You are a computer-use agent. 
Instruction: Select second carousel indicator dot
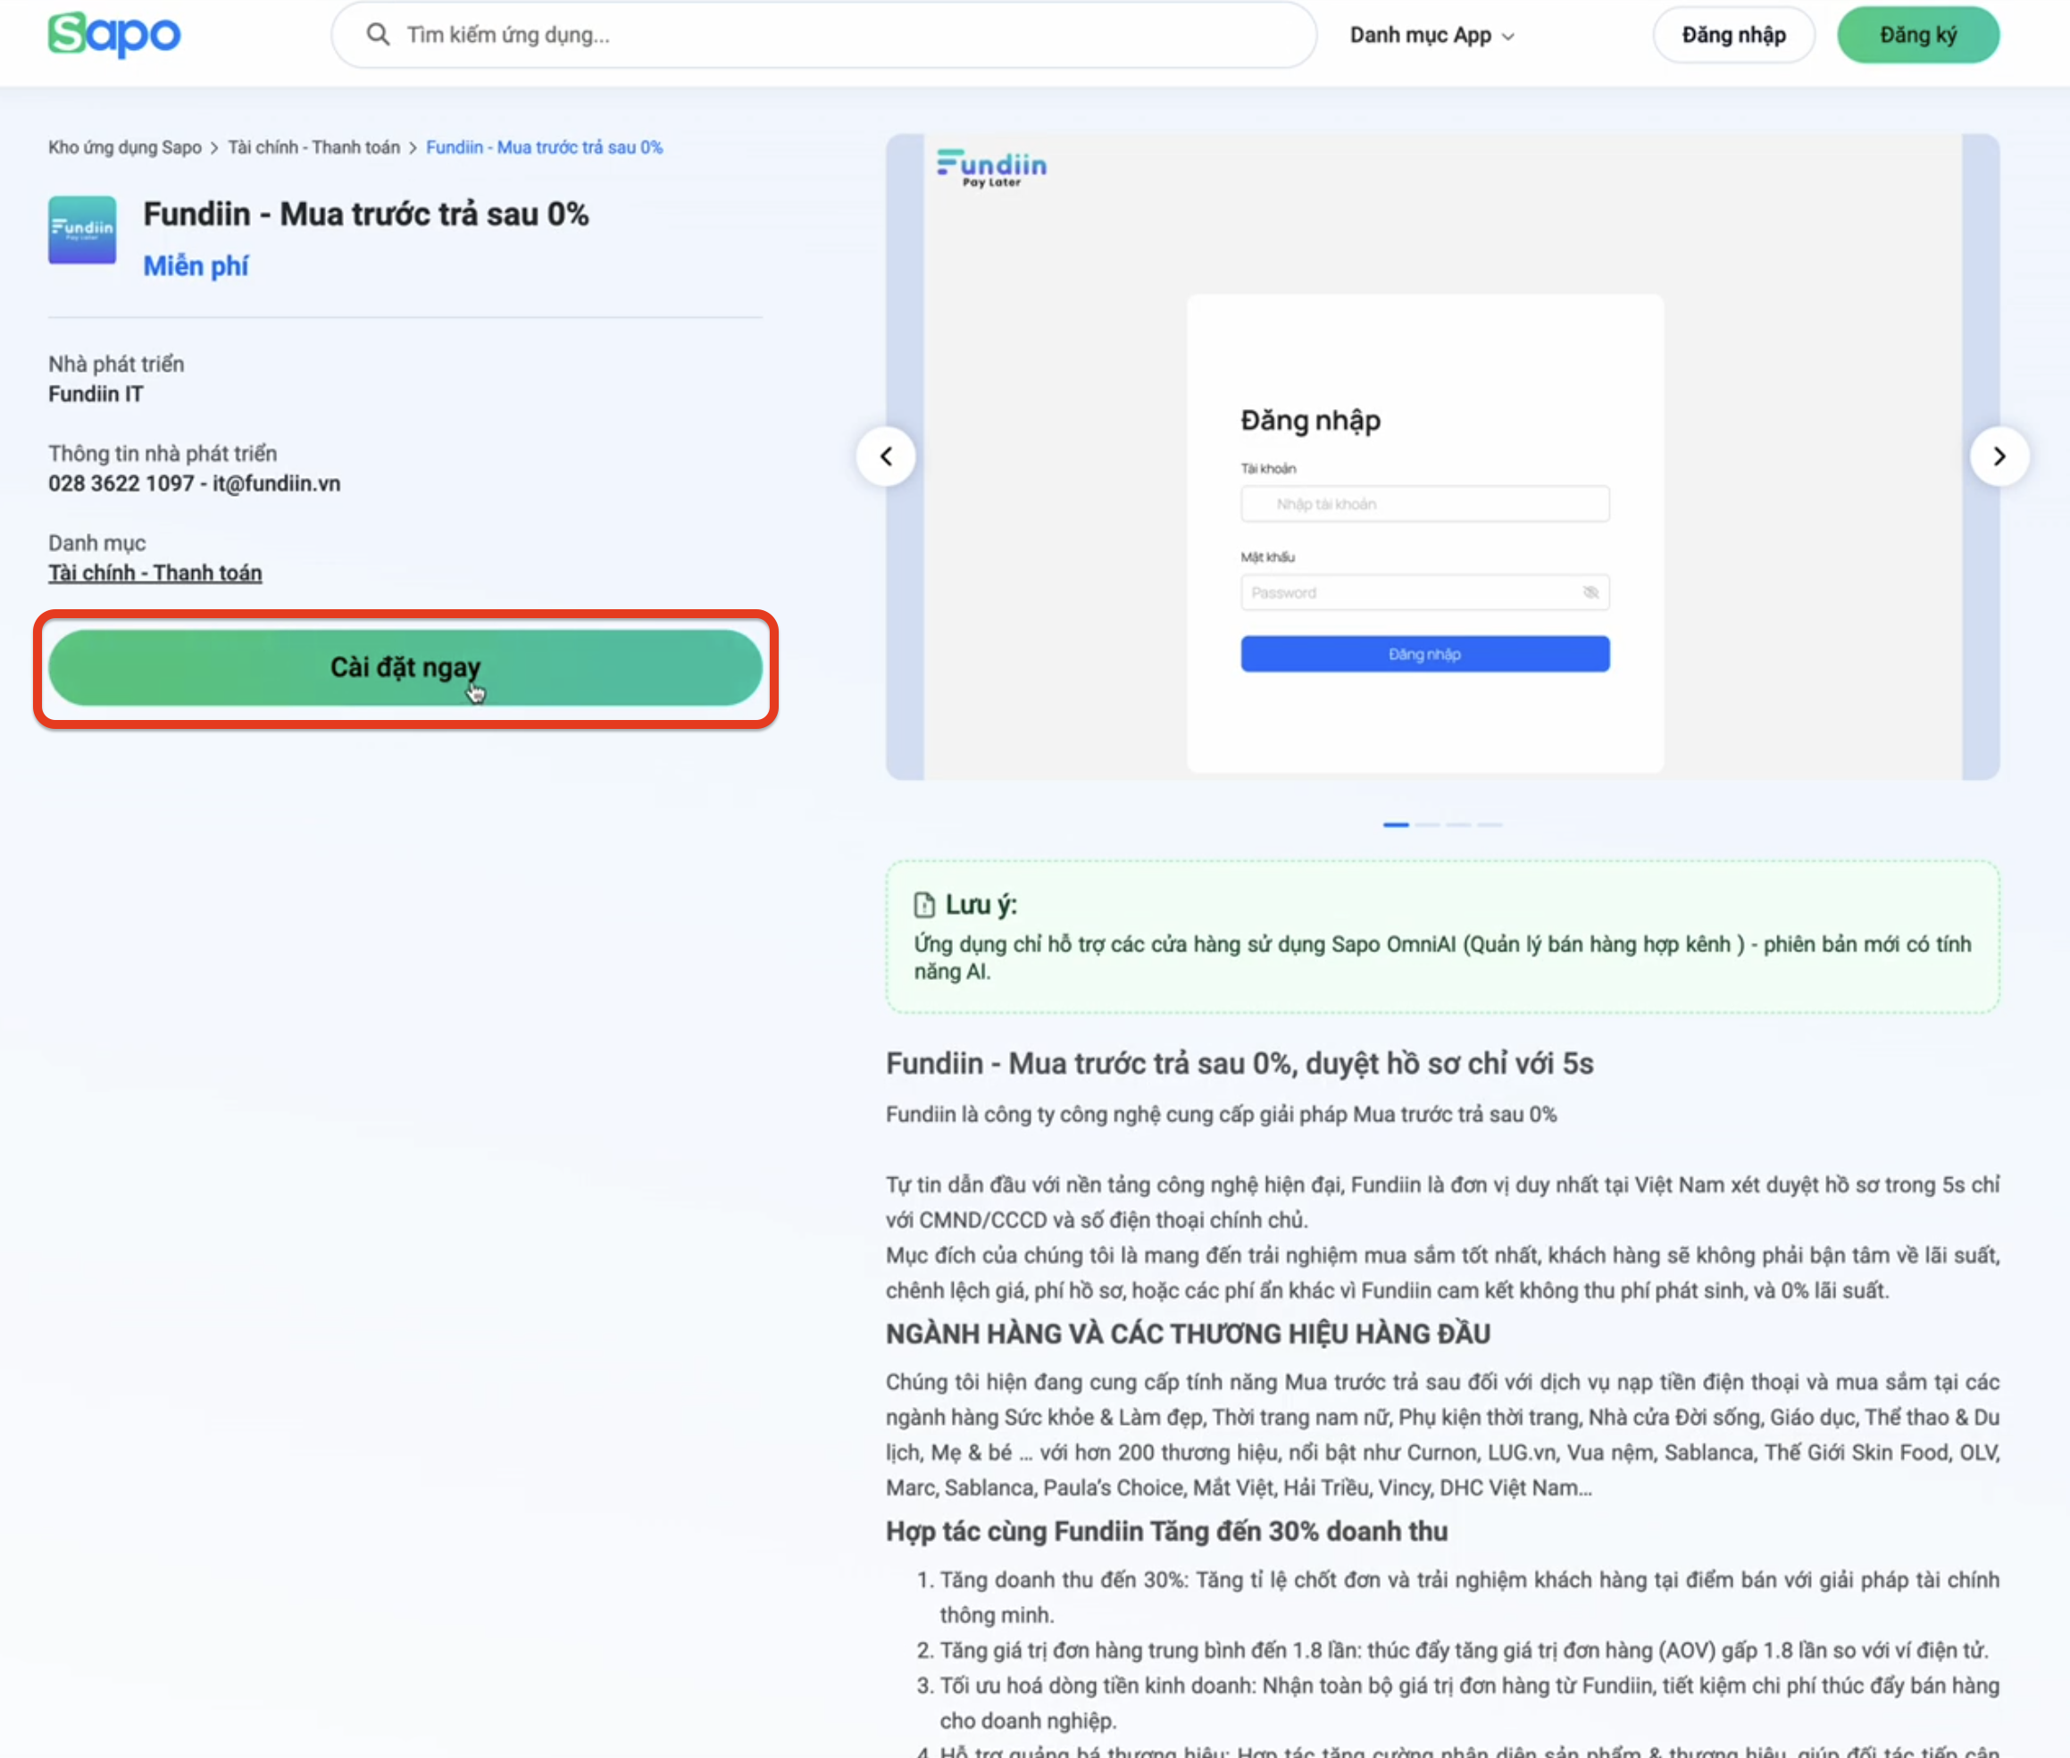point(1428,825)
